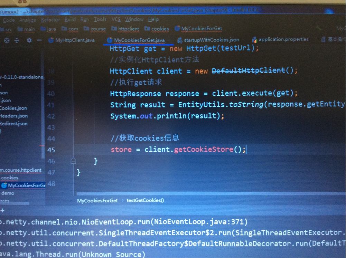Select Headers.json in project tree
Image resolution: width=346 pixels, height=258 pixels.
(14, 116)
